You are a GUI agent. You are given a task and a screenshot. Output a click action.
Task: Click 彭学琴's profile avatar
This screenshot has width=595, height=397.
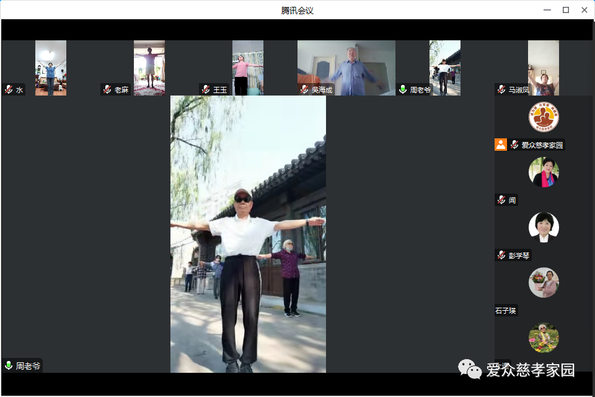click(544, 228)
